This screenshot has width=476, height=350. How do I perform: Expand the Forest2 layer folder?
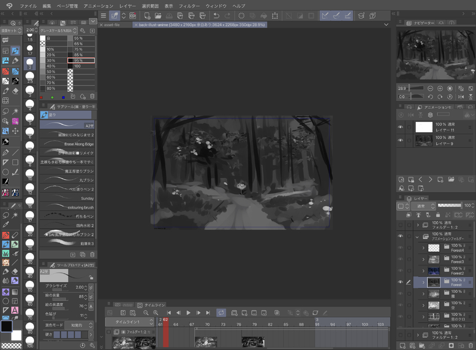tap(424, 271)
